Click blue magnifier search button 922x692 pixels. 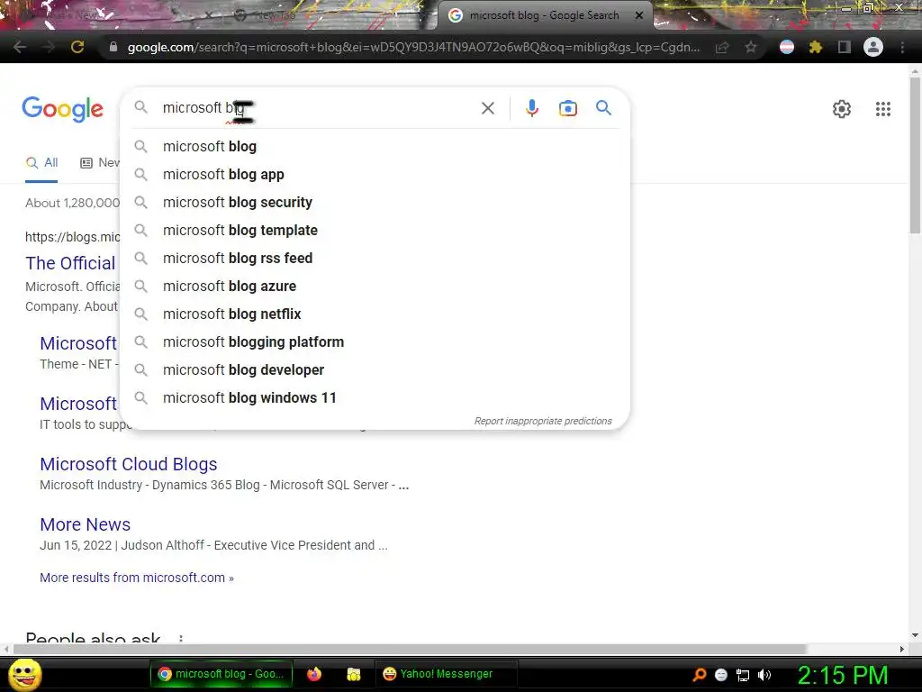pyautogui.click(x=603, y=108)
